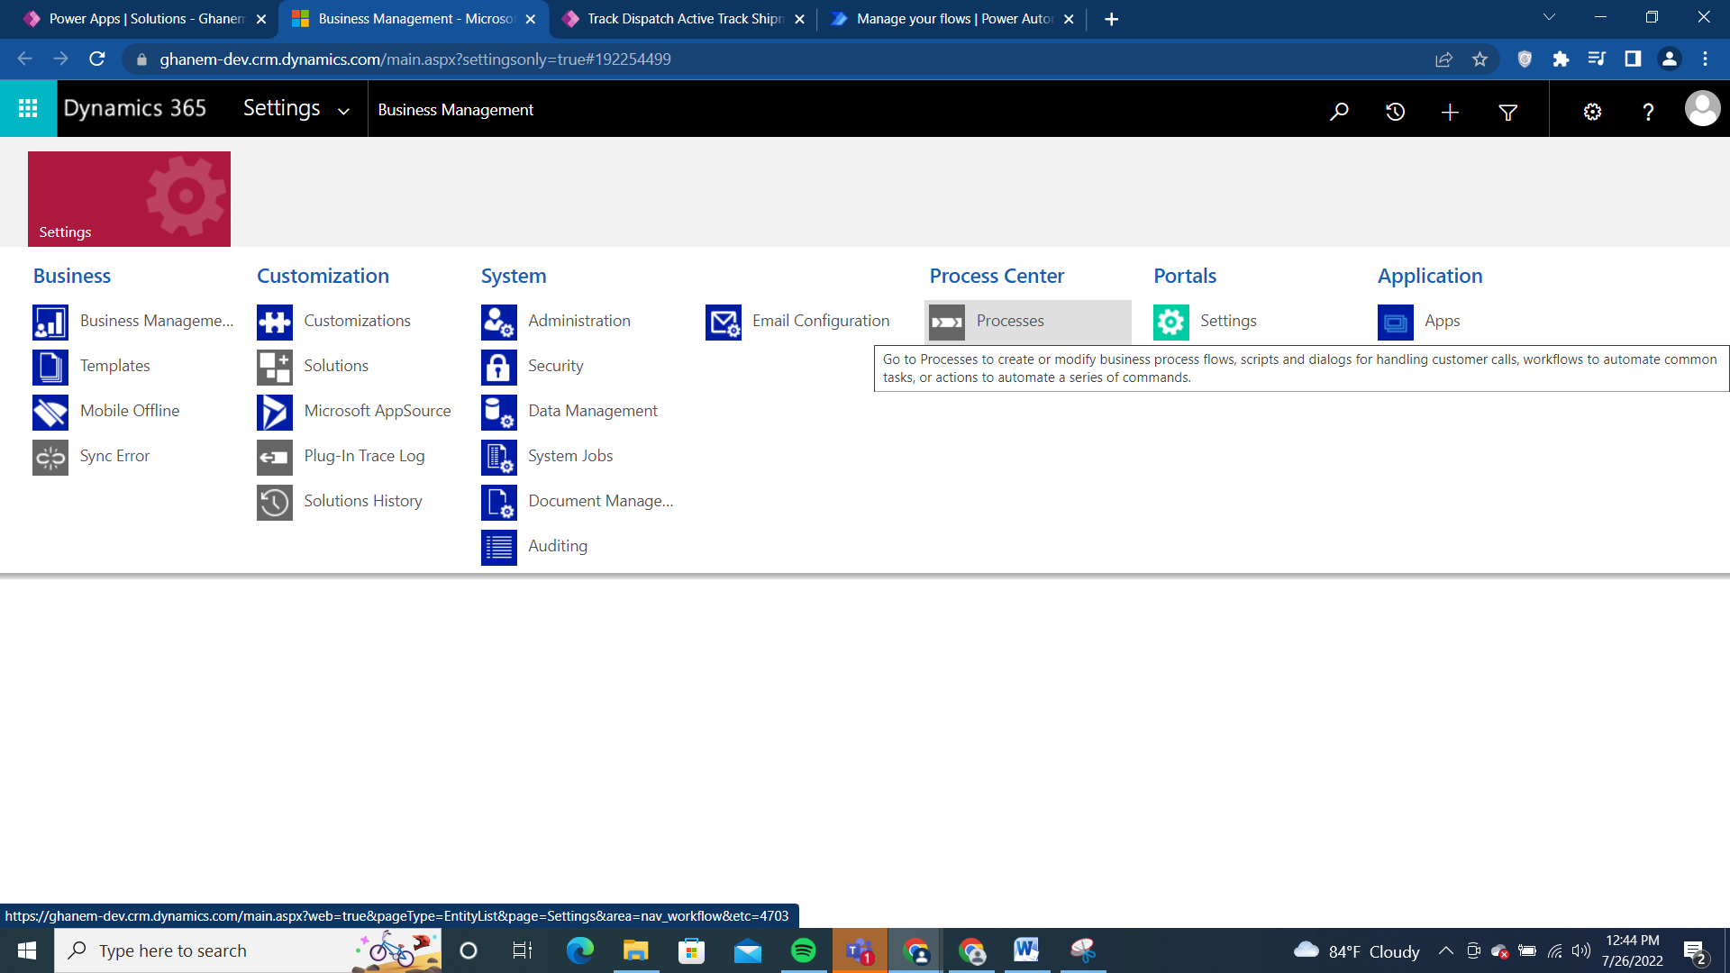Click the header gear settings icon
The width and height of the screenshot is (1730, 973).
point(1592,112)
